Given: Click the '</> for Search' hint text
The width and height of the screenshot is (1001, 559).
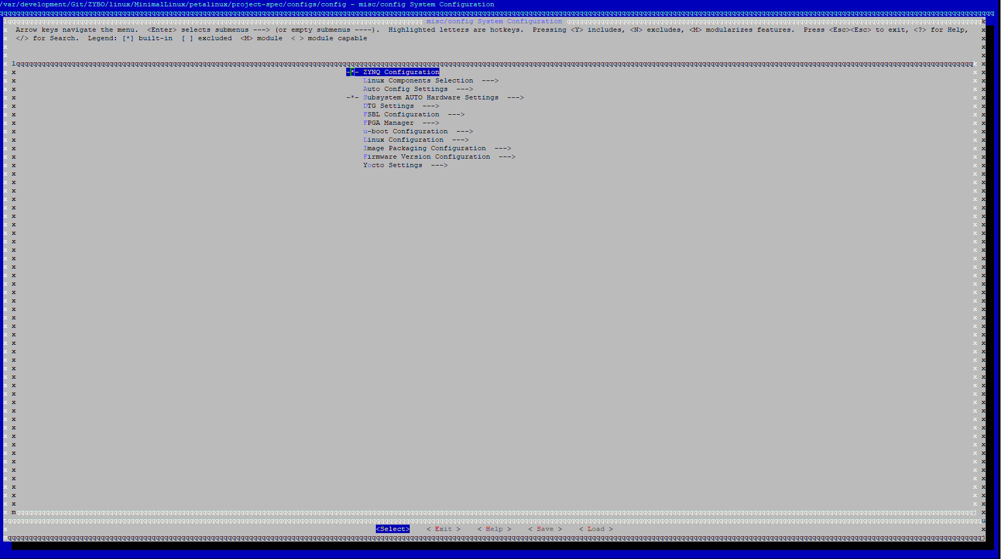Looking at the screenshot, I should tap(47, 38).
